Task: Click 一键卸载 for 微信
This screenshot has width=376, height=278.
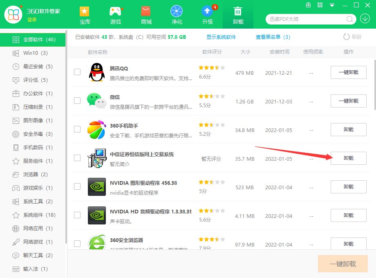Action: pos(349,101)
